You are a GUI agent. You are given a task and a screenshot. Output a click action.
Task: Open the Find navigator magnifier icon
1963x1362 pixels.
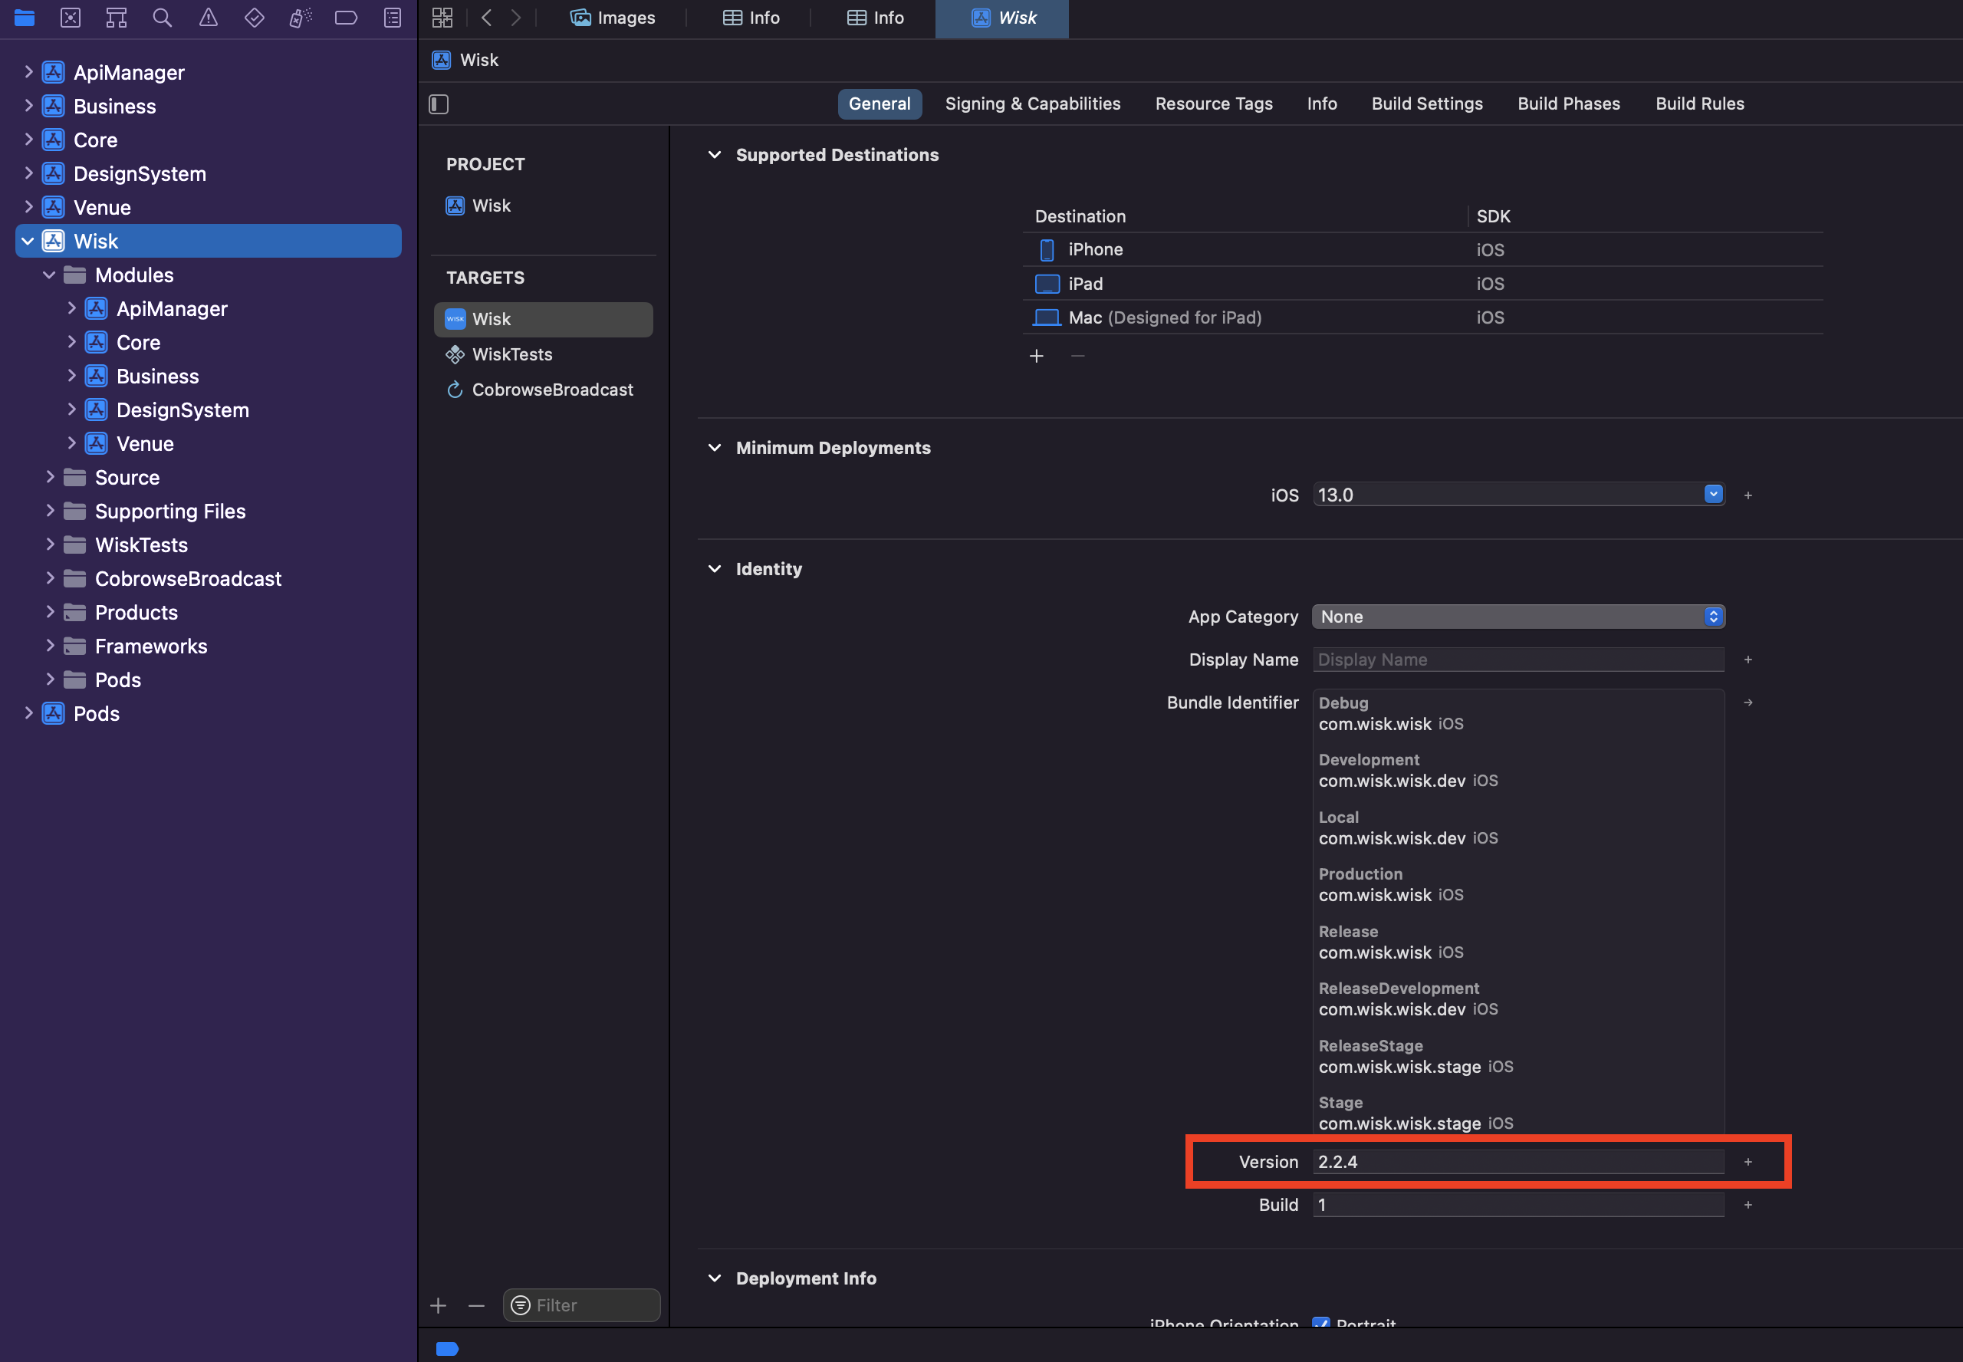pyautogui.click(x=162, y=17)
